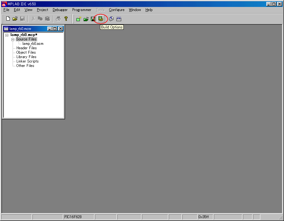284x221 pixels.
Task: Paste with the toolbar clipboard icon
Action: point(47,19)
